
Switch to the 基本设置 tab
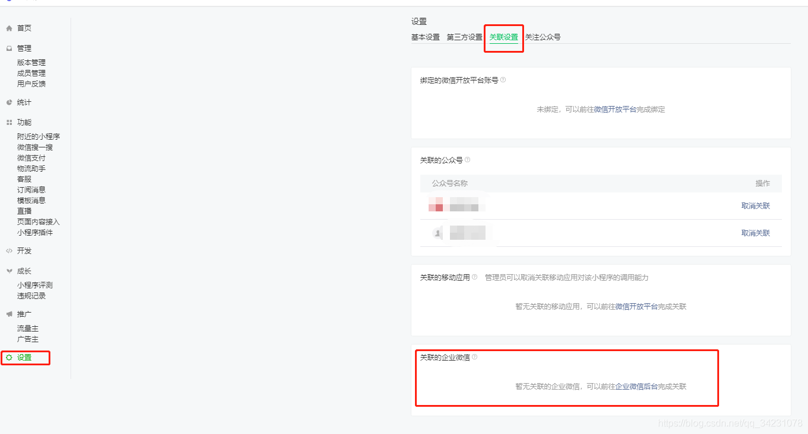(x=425, y=36)
